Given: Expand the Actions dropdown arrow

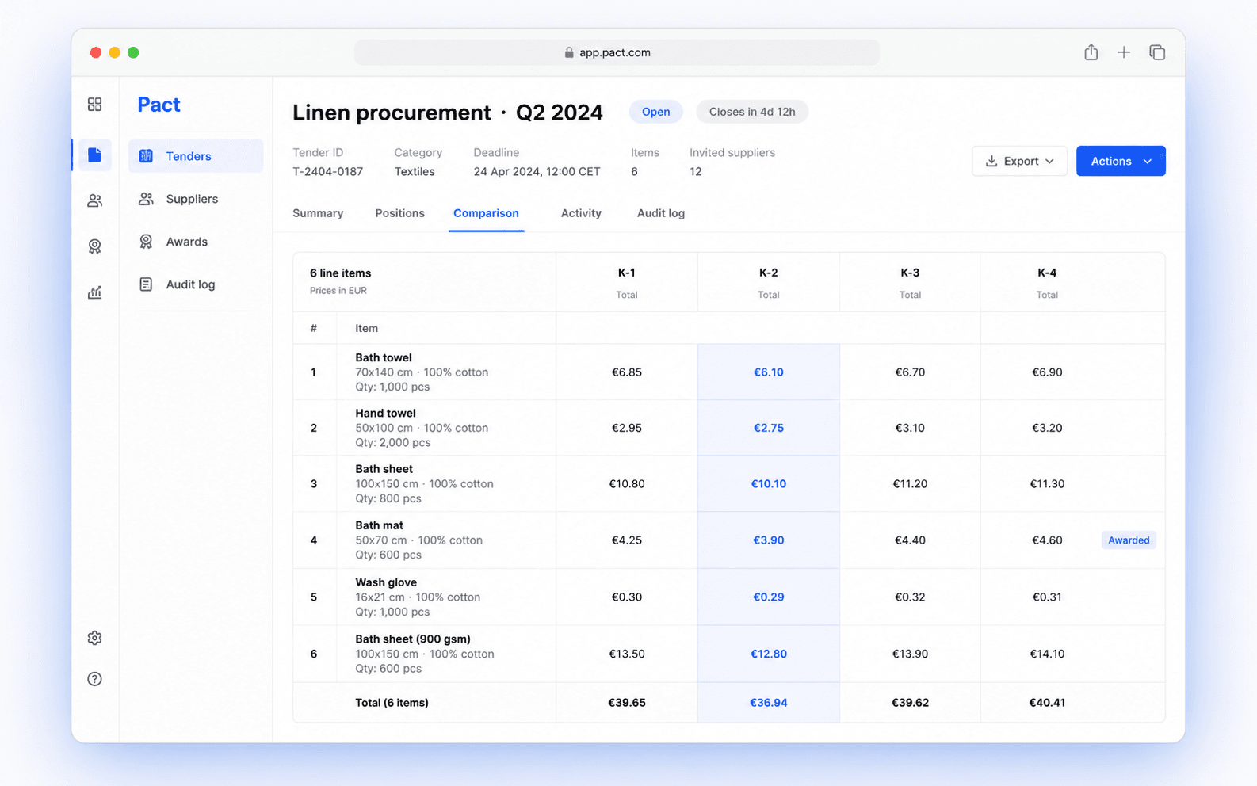Looking at the screenshot, I should pos(1148,161).
